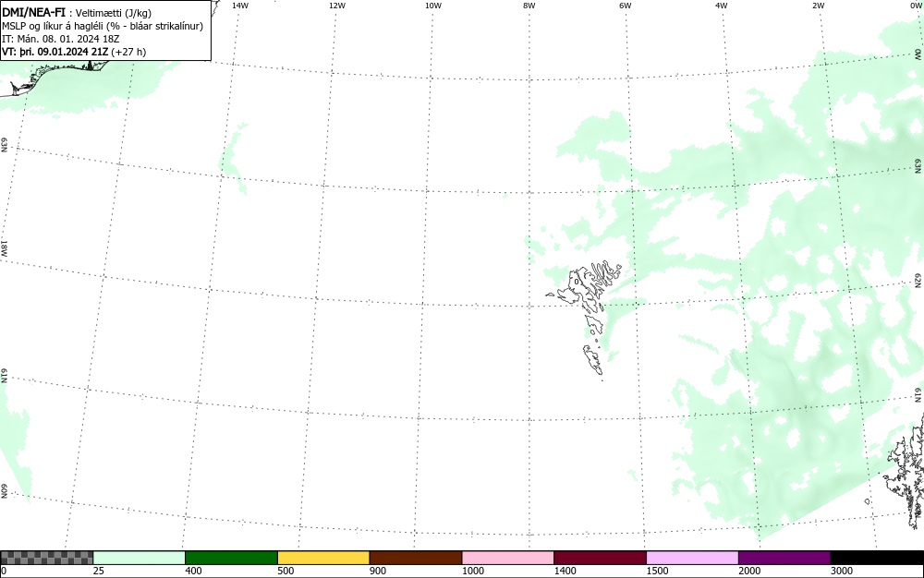
Task: Click the 61N label on left edge
Action: click(x=4, y=376)
